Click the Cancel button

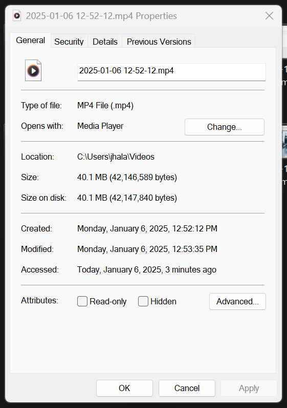pyautogui.click(x=187, y=388)
